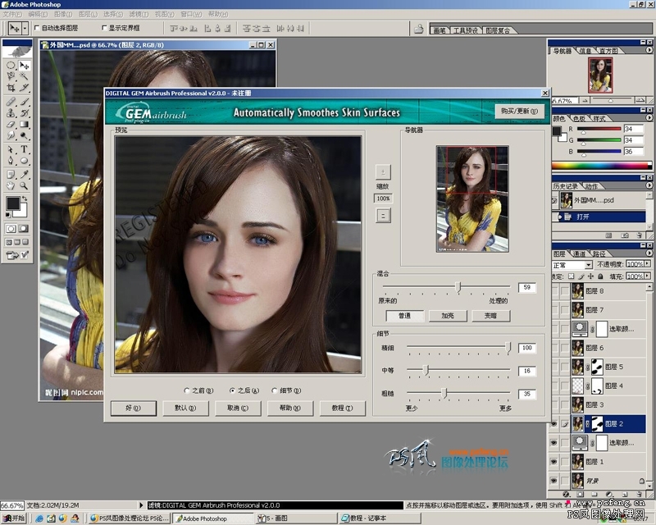656x525 pixels.
Task: Switch to the 路径 paths tab
Action: tap(599, 253)
